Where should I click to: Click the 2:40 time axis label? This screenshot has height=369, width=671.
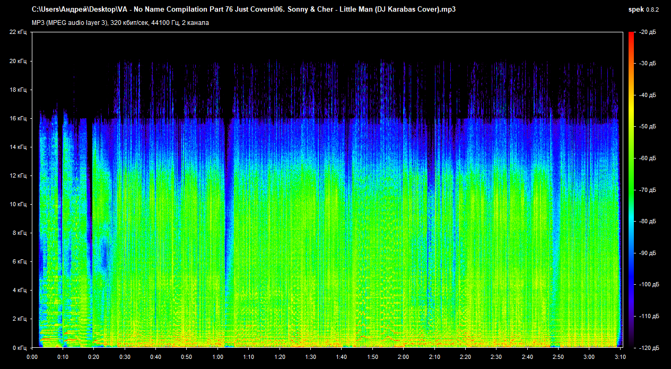pyautogui.click(x=527, y=357)
